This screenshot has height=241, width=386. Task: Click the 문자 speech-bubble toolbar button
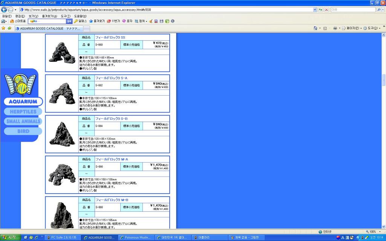click(127, 21)
